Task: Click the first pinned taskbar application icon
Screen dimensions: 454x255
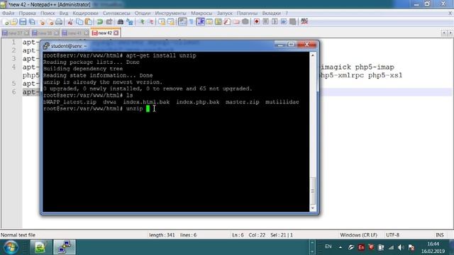Action: point(41,247)
